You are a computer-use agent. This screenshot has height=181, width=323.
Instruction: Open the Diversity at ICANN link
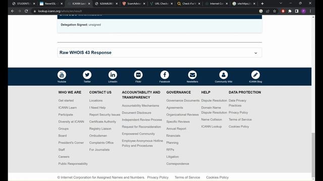point(71,122)
